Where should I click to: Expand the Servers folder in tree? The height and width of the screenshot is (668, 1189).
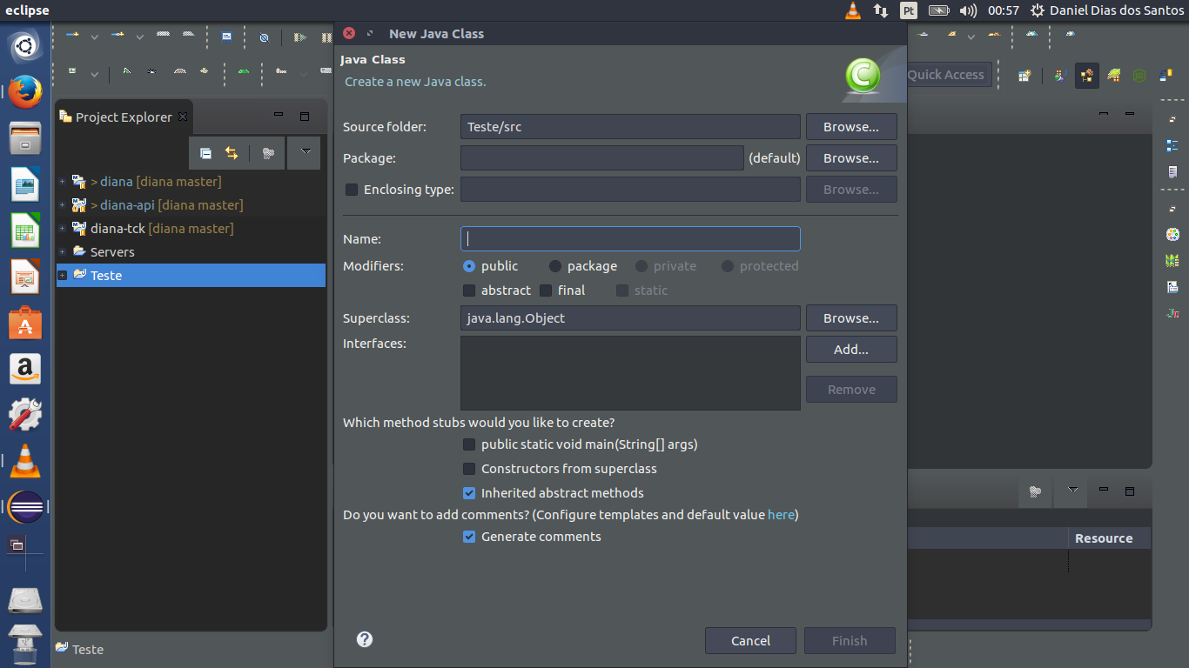[x=62, y=252]
